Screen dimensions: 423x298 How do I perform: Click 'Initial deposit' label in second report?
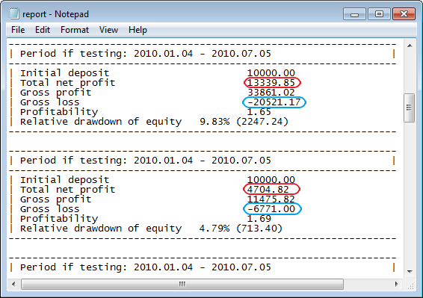[64, 179]
